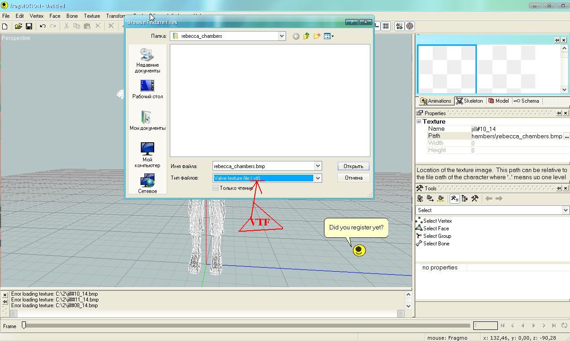Screen dimensions: 570x341
Task: Create a new folder in browse dialog
Action: [317, 36]
